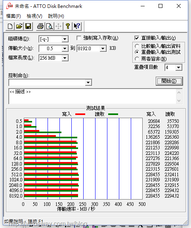Click the read value 53370
Screen dimensions: 191x228
(x=173, y=126)
